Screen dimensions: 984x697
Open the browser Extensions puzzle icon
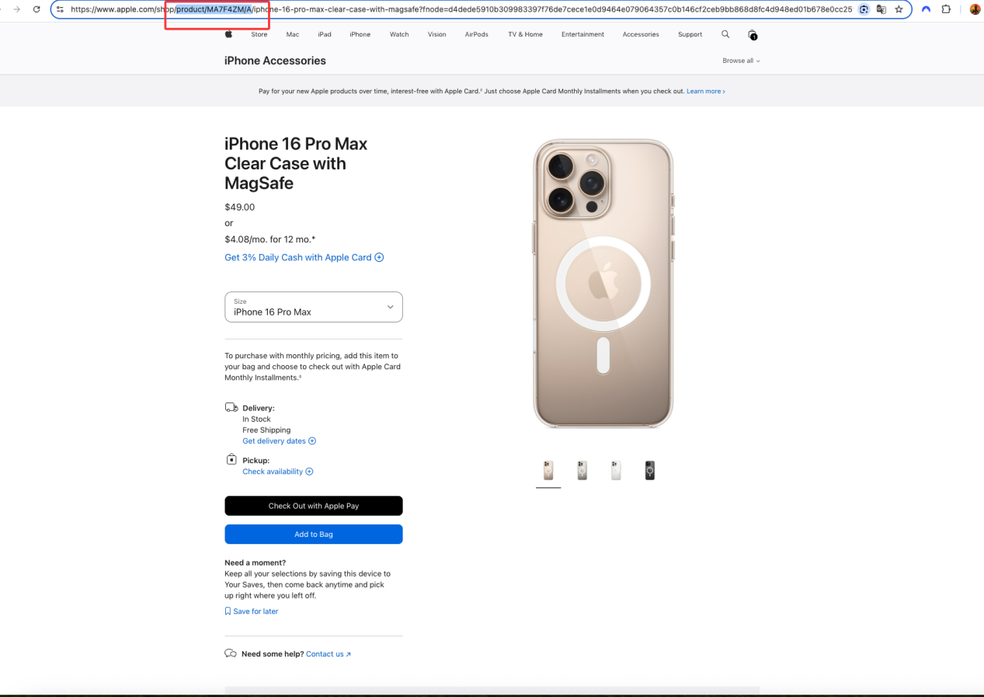[946, 9]
